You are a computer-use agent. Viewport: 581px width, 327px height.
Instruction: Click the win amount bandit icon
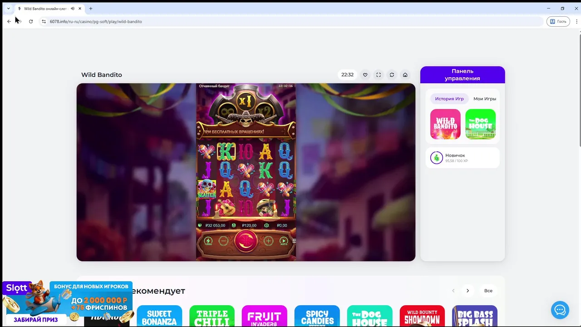click(x=267, y=225)
